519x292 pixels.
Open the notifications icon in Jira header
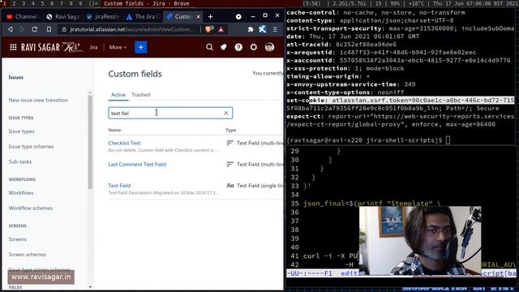(x=224, y=47)
